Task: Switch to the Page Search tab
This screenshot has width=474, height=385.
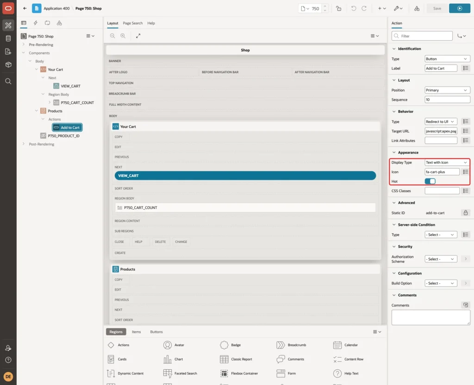Action: click(132, 23)
